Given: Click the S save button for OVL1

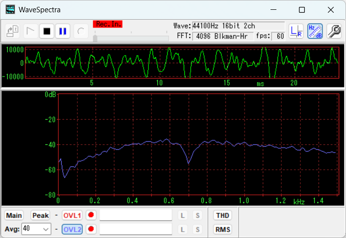Looking at the screenshot, I should 198,215.
